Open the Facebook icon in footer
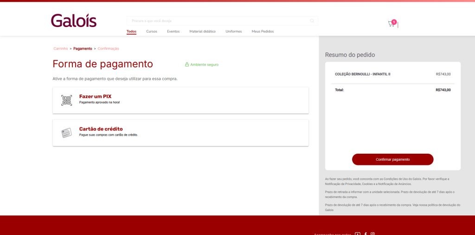 366,234
